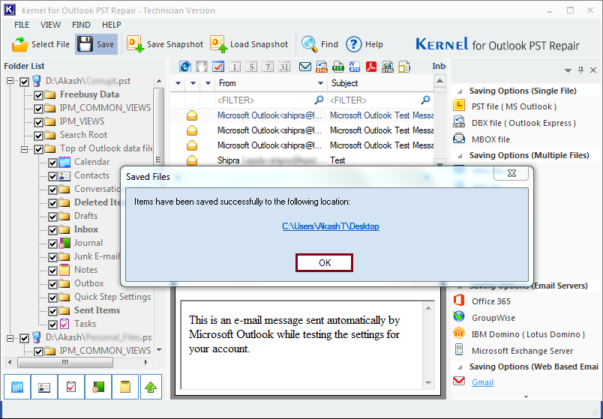This screenshot has height=419, width=603.
Task: Click the tasks clipboard shortcut button
Action: tap(71, 387)
